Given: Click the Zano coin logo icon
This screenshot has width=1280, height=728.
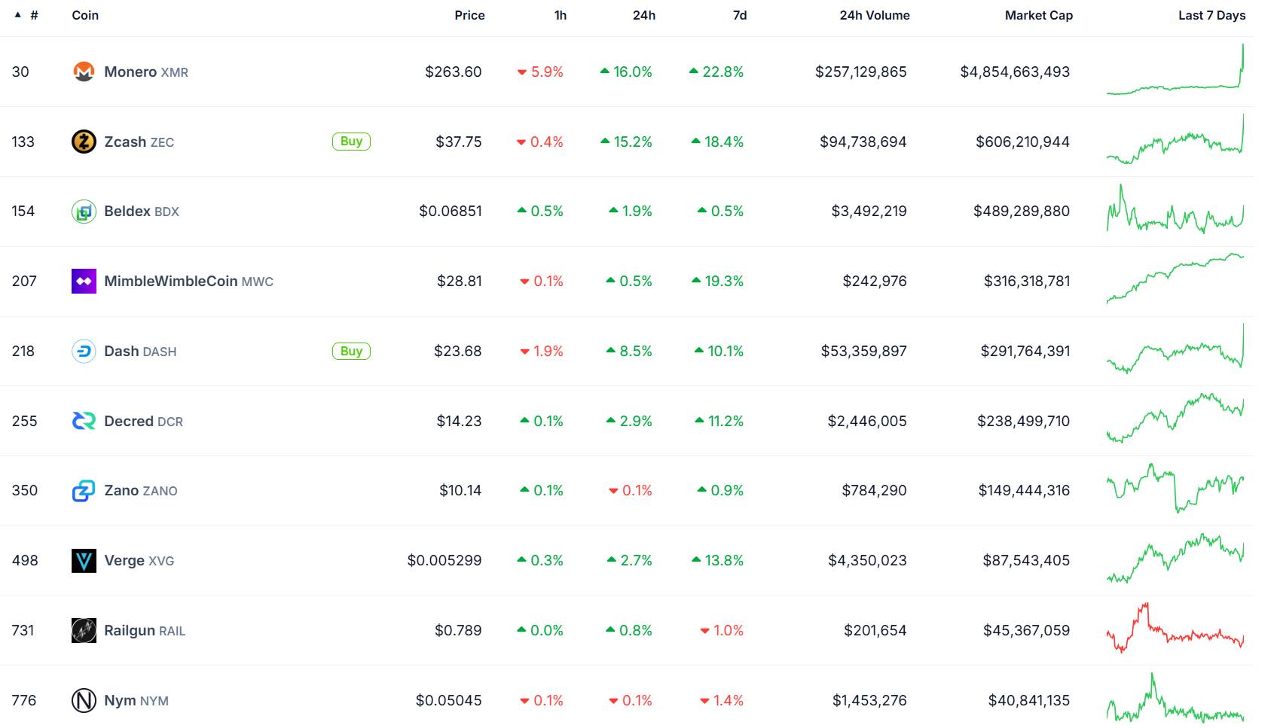Looking at the screenshot, I should (x=84, y=491).
